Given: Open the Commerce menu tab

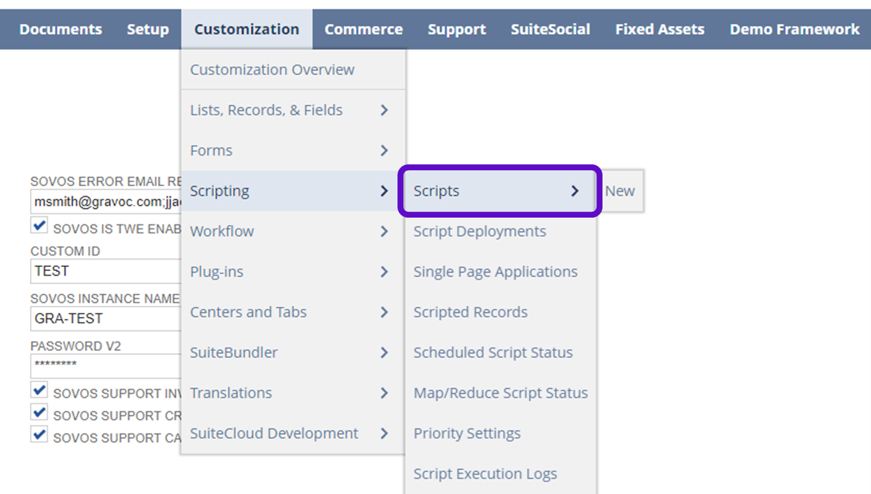Looking at the screenshot, I should coord(363,29).
